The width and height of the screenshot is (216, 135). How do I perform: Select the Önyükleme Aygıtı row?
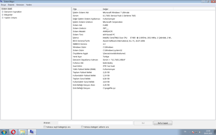pyautogui.click(x=80, y=53)
